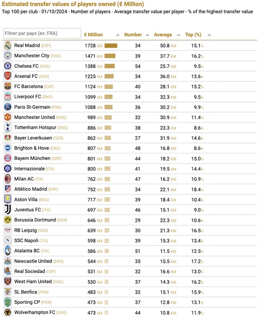Click the Chelsea FC crest icon
The image size is (257, 317).
coord(7,66)
